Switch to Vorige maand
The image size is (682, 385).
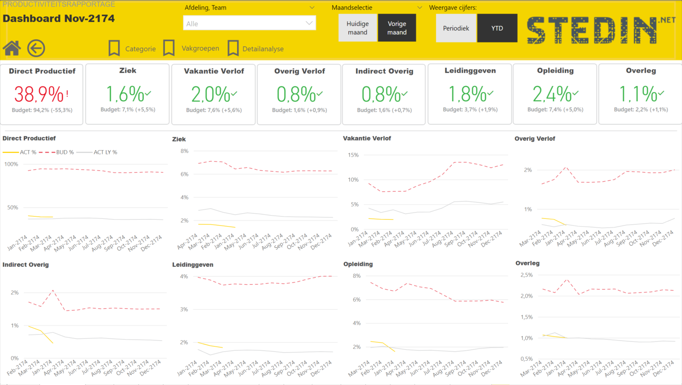397,28
